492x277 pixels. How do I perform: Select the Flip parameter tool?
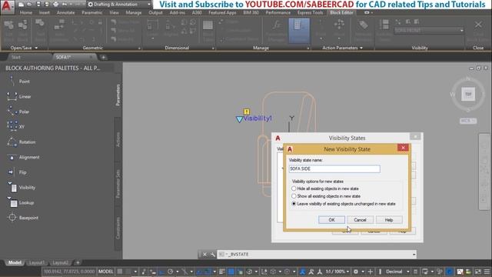17,172
